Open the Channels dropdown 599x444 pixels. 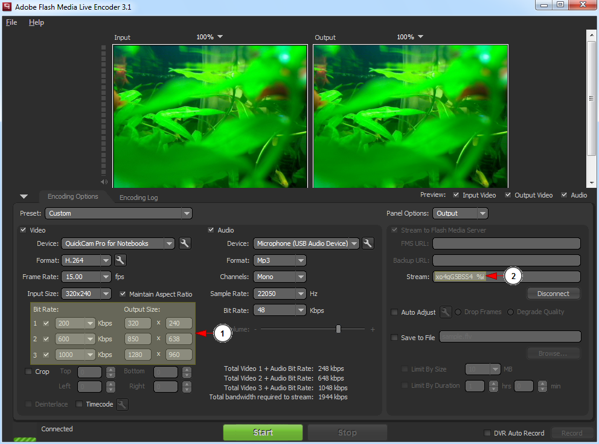280,277
